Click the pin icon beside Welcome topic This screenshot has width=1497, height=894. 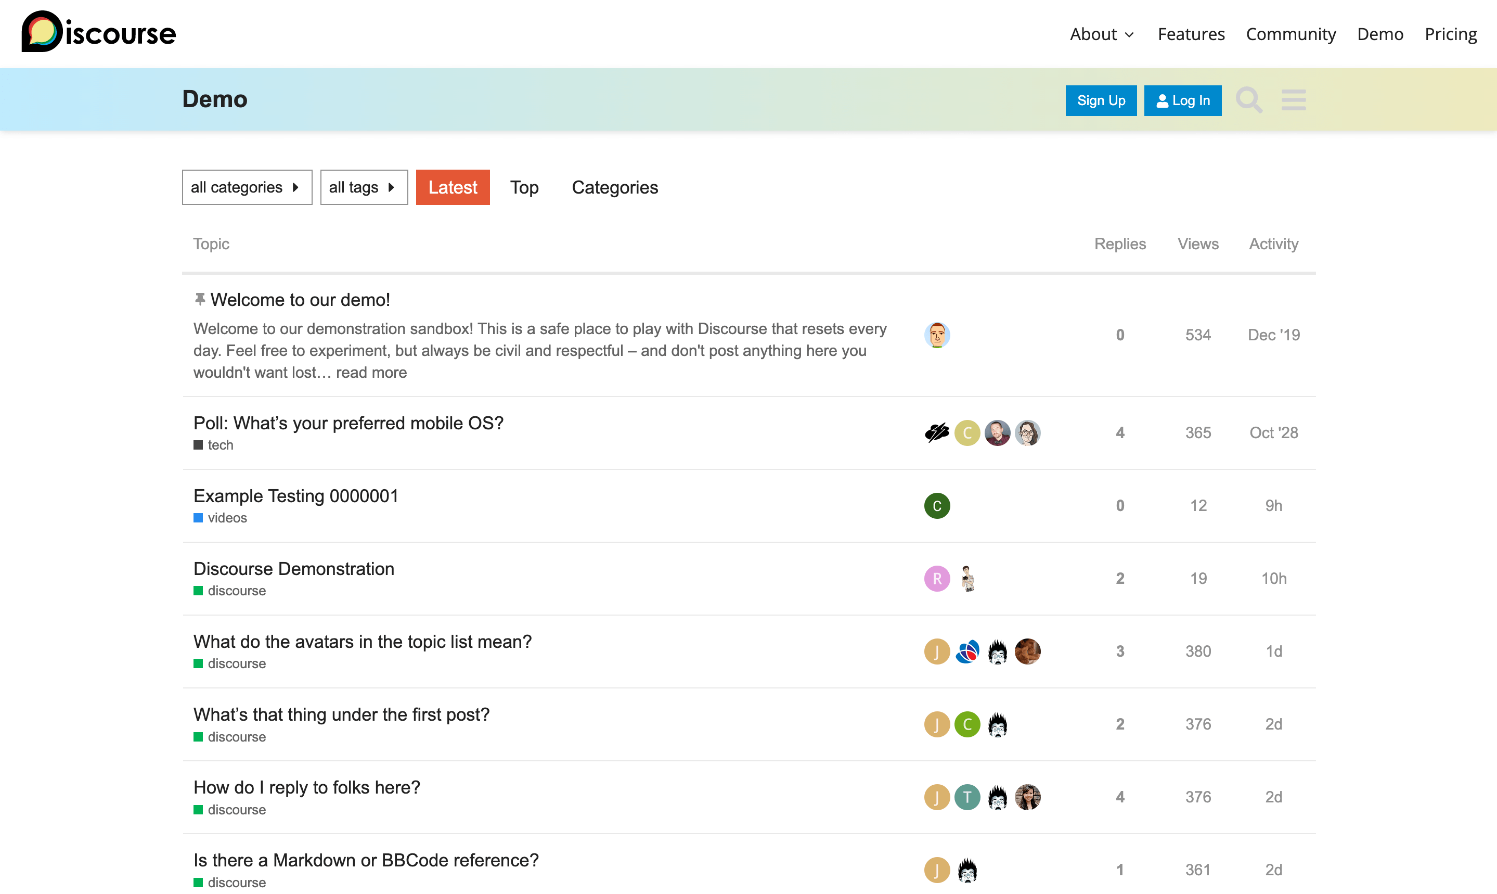(200, 299)
